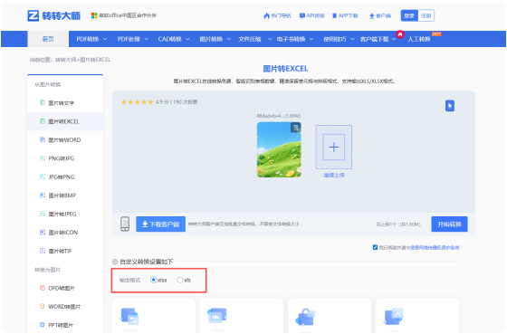
Task: Click the 图片转文字 sidebar icon
Action: 43,103
